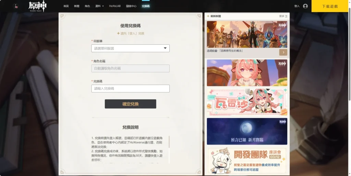Viewport: 351px width, 176px height.
Task: Open the user avatar icon
Action: pyautogui.click(x=305, y=6)
